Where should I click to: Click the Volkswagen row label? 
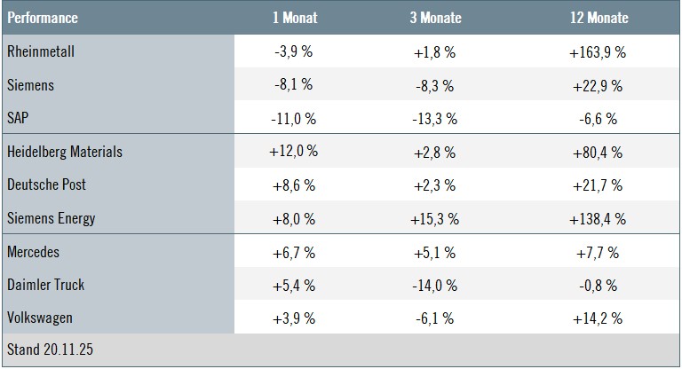[x=38, y=318]
